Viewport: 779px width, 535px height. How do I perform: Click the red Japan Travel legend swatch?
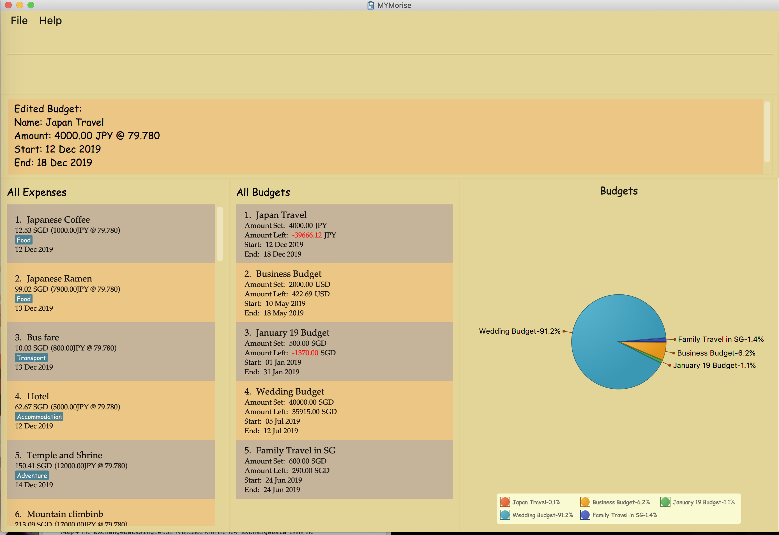click(505, 502)
